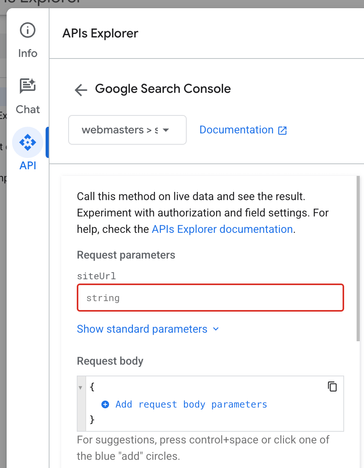The width and height of the screenshot is (364, 468).
Task: Open the webmasters method selector dropdown
Action: [127, 130]
